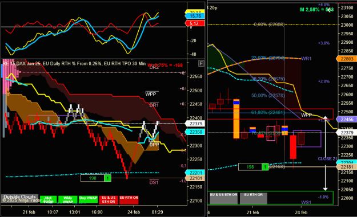Click the M 2,58% = 563 text

tap(316, 10)
